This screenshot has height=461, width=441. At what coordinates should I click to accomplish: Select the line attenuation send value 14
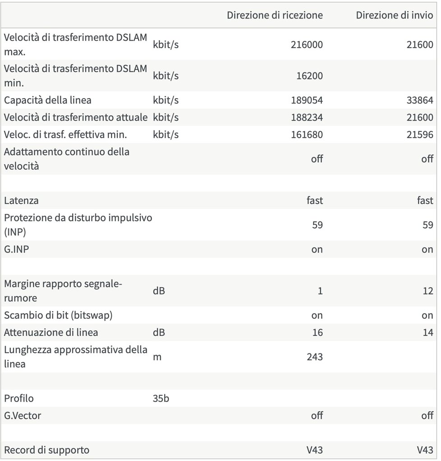point(428,332)
